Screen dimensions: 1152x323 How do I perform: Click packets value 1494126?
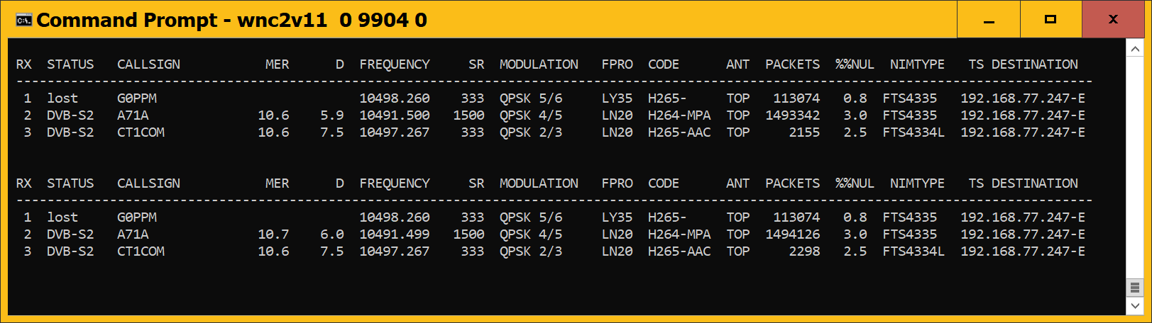pyautogui.click(x=792, y=234)
